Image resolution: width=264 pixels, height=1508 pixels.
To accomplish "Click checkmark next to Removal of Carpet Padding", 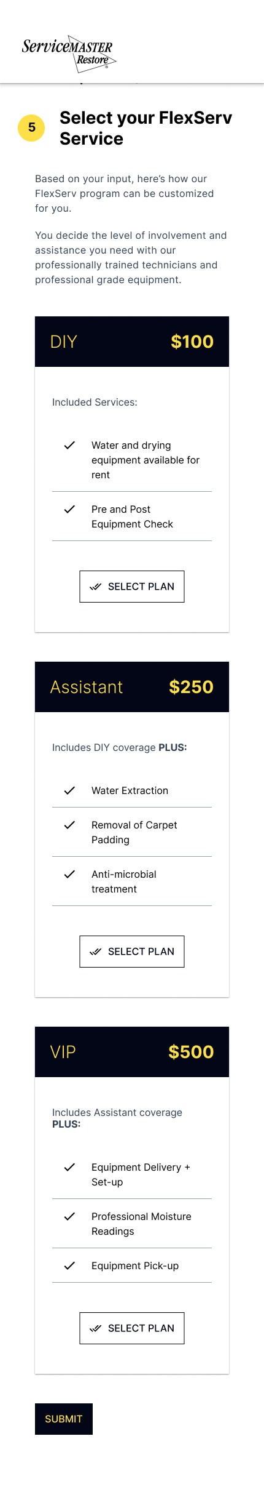I will click(x=69, y=825).
